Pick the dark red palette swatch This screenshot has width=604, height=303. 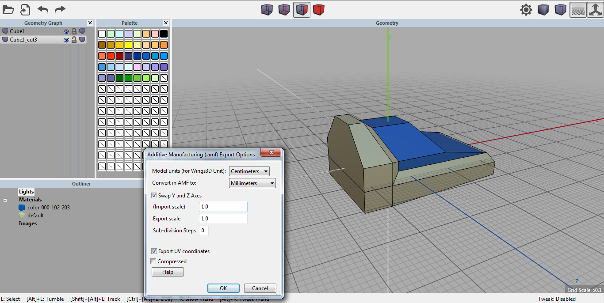coord(119,56)
